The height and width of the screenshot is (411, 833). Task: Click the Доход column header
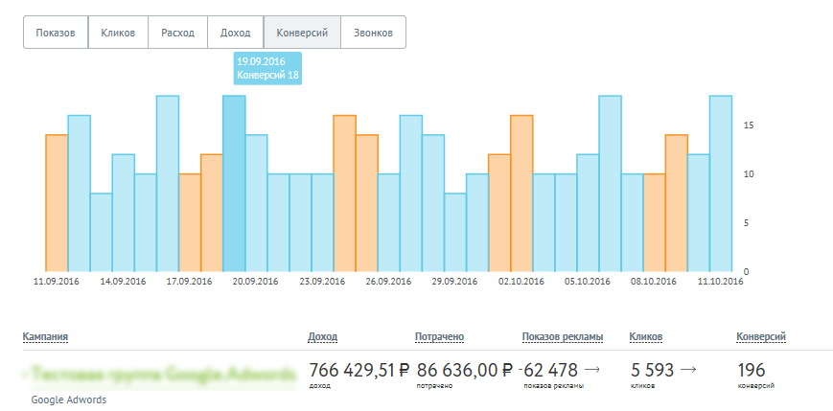322,337
